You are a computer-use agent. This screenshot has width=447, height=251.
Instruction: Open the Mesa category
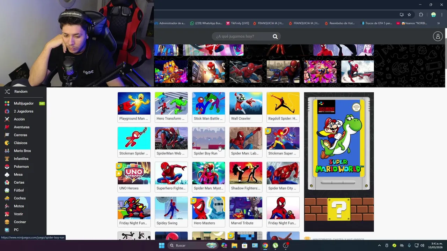coord(18,175)
